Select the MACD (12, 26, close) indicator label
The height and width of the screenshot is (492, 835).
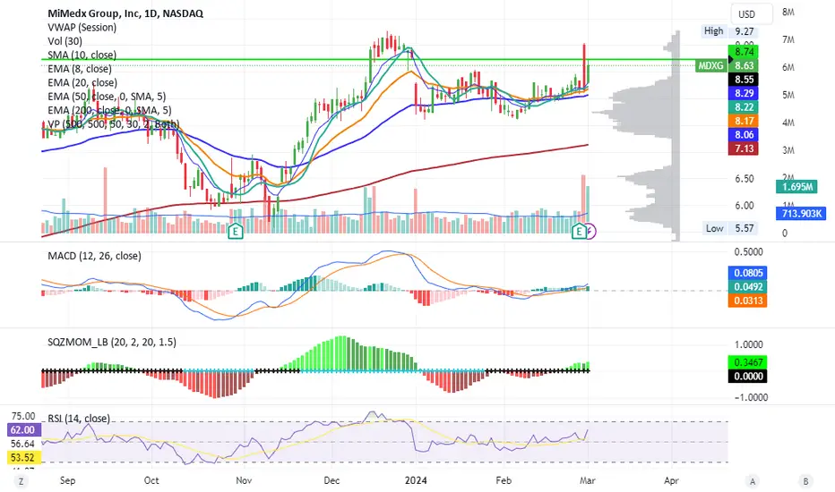(x=95, y=256)
